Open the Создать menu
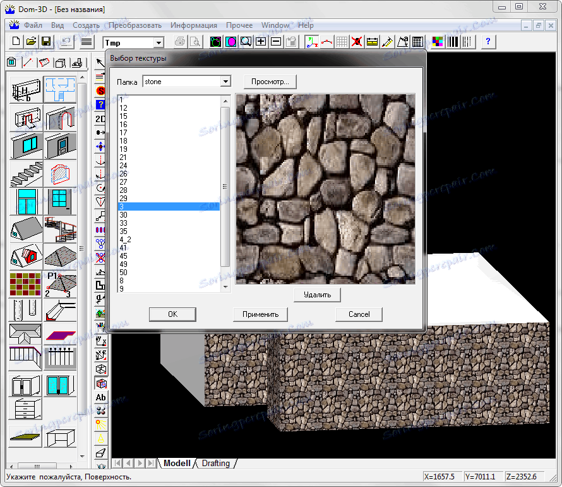562x487 pixels. click(86, 25)
